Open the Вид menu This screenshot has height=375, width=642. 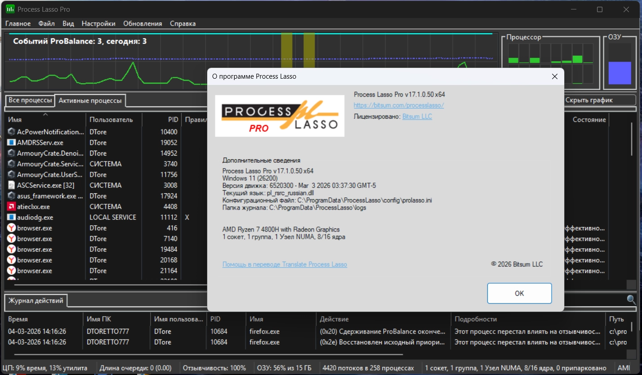(68, 23)
